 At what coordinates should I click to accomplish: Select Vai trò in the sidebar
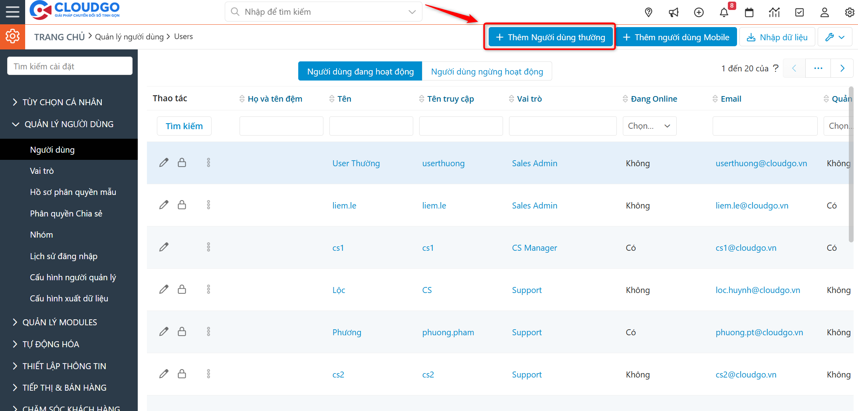pyautogui.click(x=42, y=171)
